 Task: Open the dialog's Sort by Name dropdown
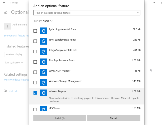point(43,21)
